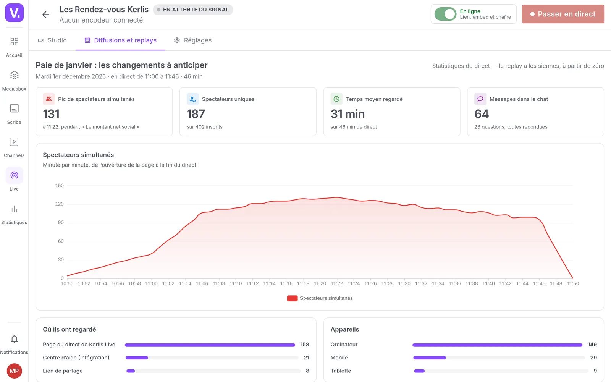Click the Page du direct de Kerlis Live bar
This screenshot has height=382, width=611.
click(x=210, y=345)
